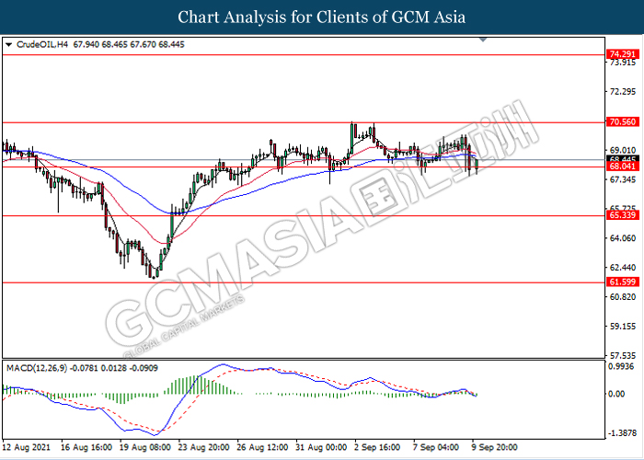Click the 12 Aug 2021 date label
The height and width of the screenshot is (460, 644).
[x=26, y=447]
